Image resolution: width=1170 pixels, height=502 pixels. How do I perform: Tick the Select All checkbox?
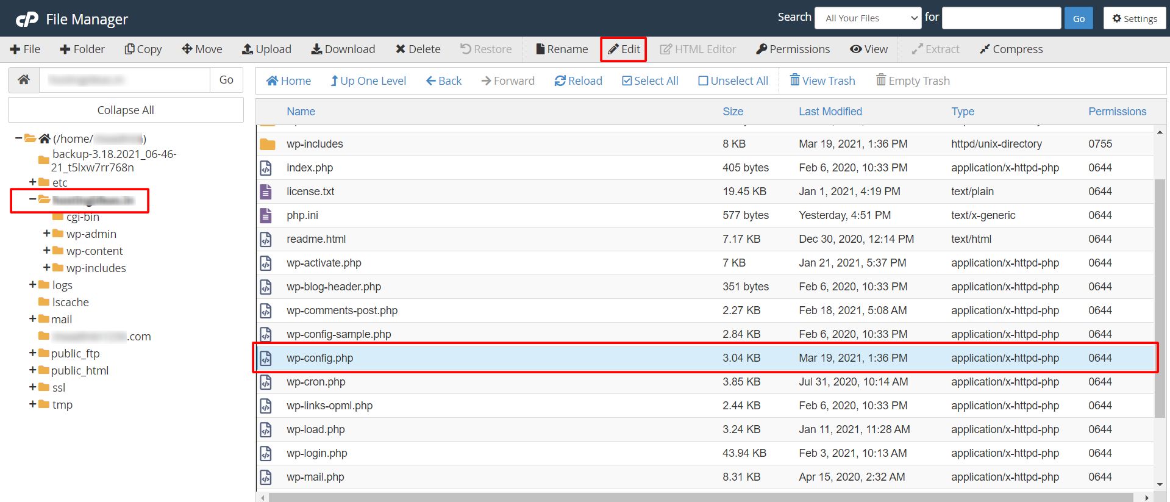click(650, 81)
